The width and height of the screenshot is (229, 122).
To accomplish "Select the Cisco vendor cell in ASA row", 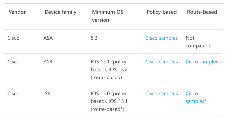I will [13, 38].
